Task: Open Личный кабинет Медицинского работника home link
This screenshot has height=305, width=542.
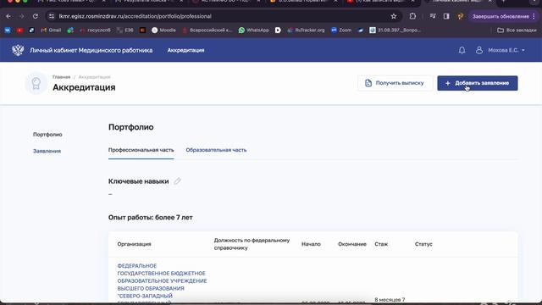Action: coord(91,51)
